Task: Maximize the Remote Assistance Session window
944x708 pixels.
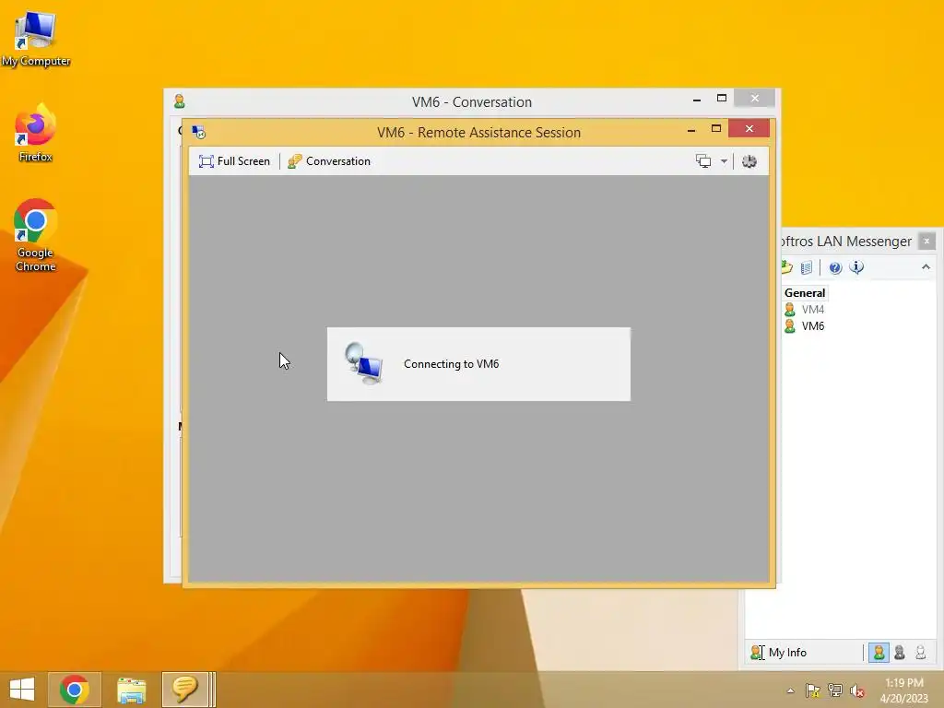Action: click(715, 128)
